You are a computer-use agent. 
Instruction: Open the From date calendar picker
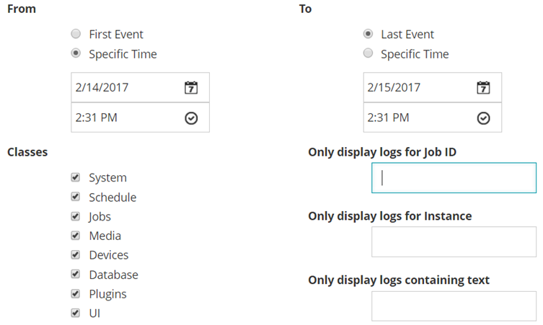coord(191,88)
